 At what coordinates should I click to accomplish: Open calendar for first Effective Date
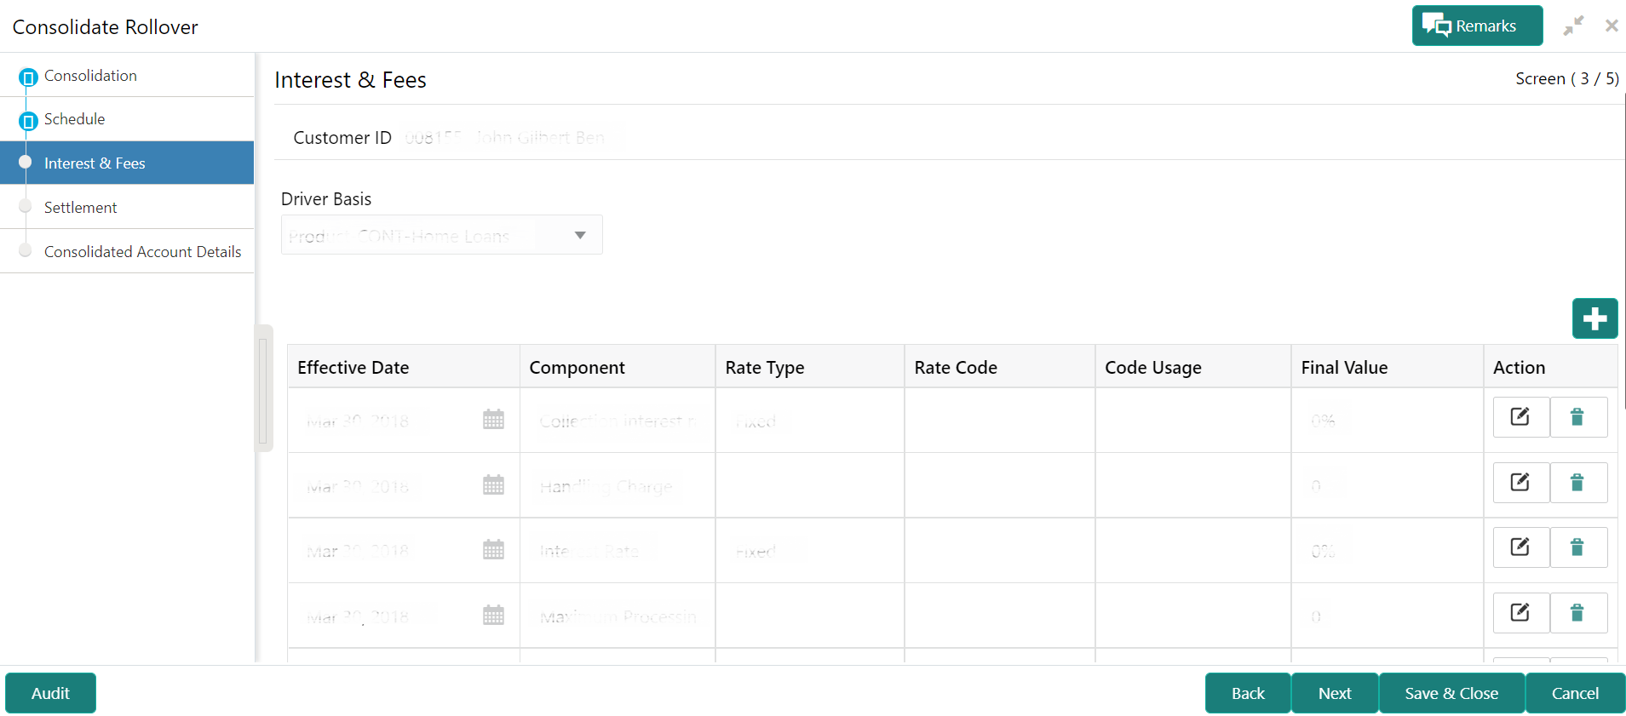pos(493,420)
